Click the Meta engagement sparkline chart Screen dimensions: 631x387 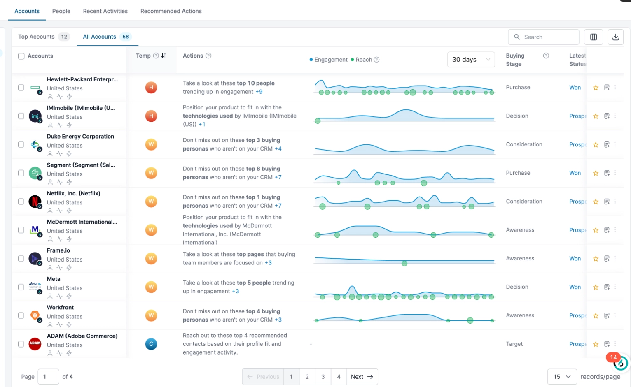click(404, 292)
